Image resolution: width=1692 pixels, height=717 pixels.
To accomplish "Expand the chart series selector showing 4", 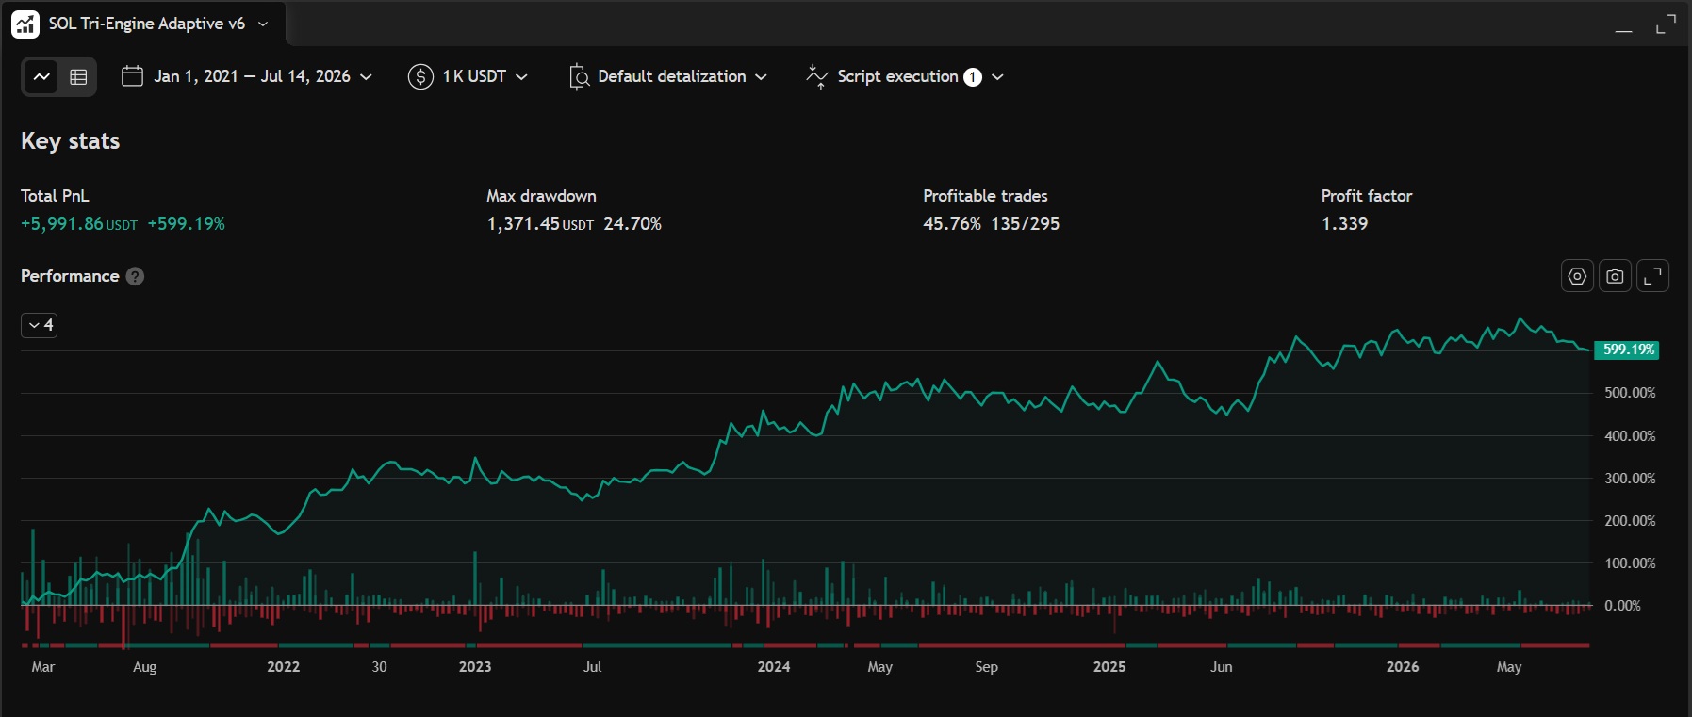I will coord(40,325).
